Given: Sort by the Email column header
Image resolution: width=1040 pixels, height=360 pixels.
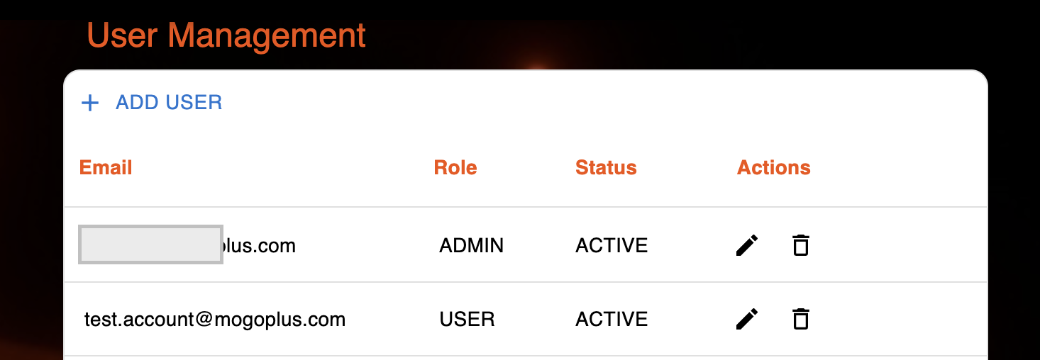Looking at the screenshot, I should (x=106, y=168).
